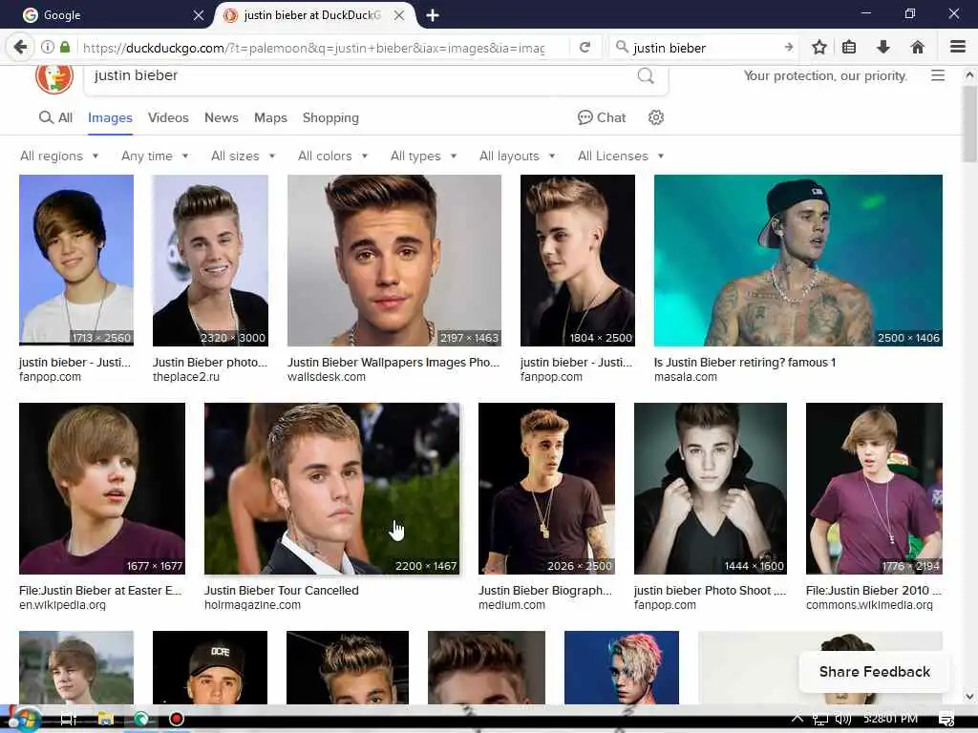Go to the home page icon
Viewport: 978px width, 733px height.
(x=917, y=48)
